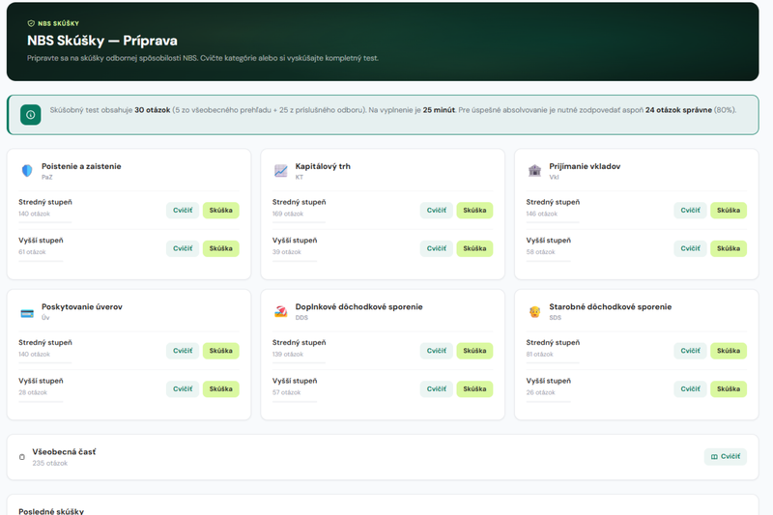
Task: Click Cvičiť for Doplnkové dôchodkové sporenie Stredný stupeň
Action: (437, 351)
